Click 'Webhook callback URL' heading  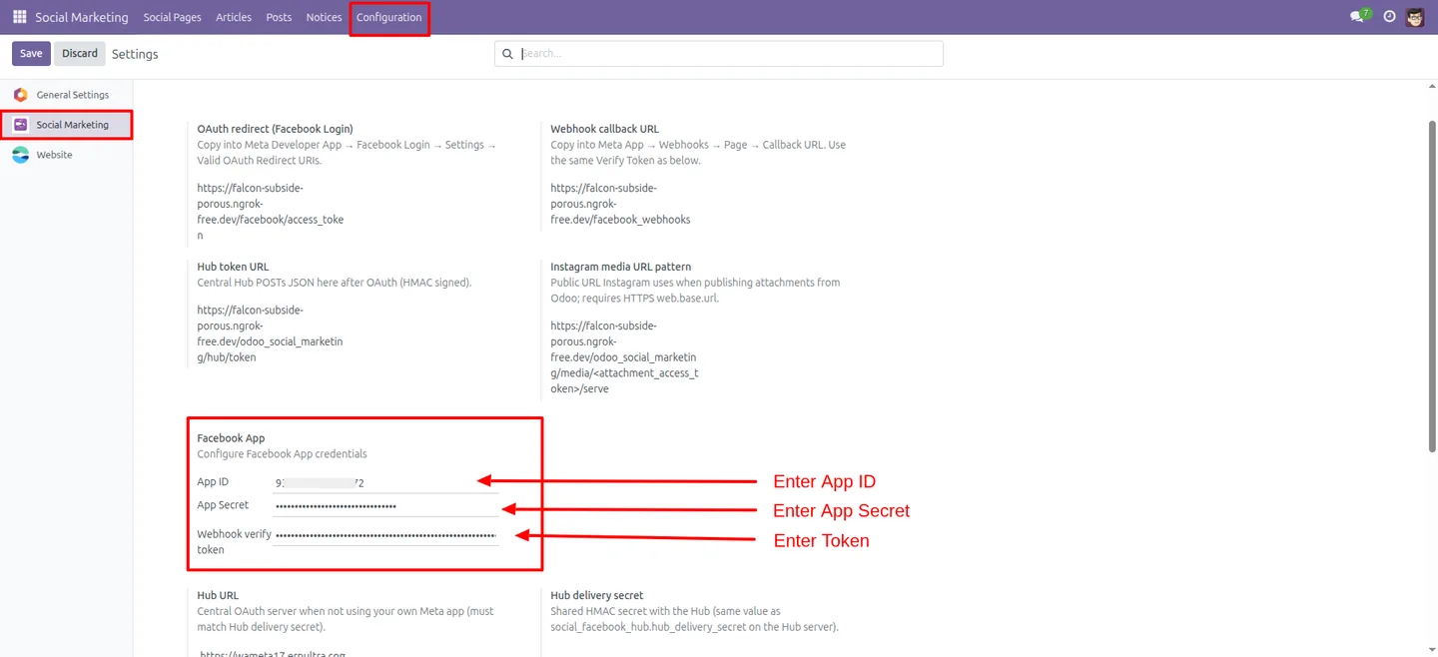tap(604, 129)
